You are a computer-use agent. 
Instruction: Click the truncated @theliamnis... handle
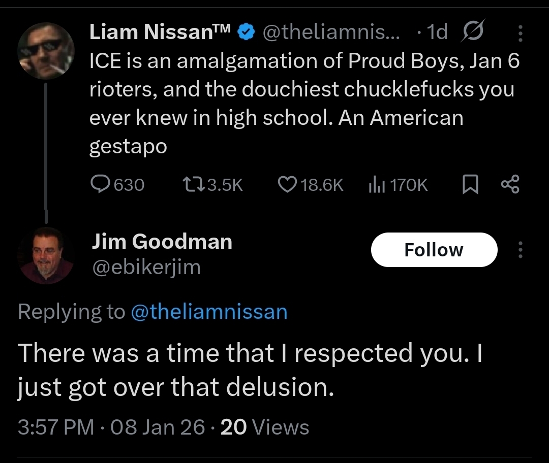click(x=330, y=33)
